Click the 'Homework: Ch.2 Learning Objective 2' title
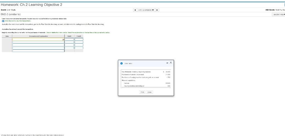 tap(31, 5)
